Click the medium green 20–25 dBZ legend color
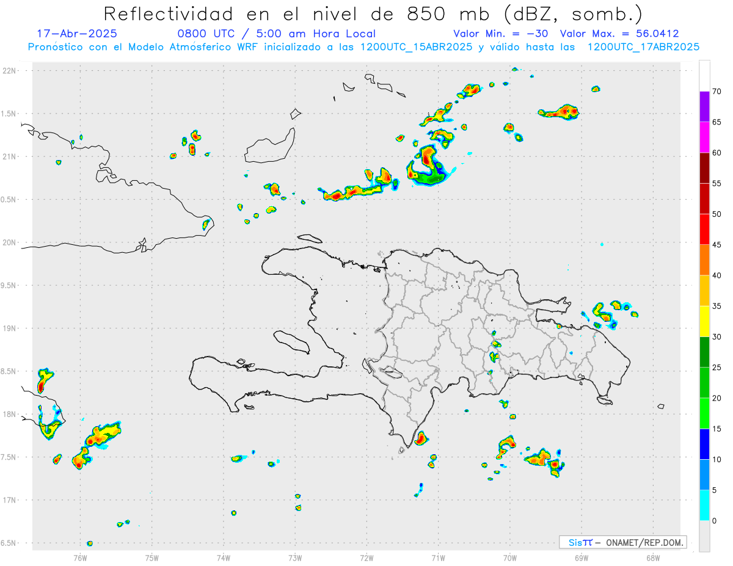Screen dimensions: 733x566 click(704, 383)
